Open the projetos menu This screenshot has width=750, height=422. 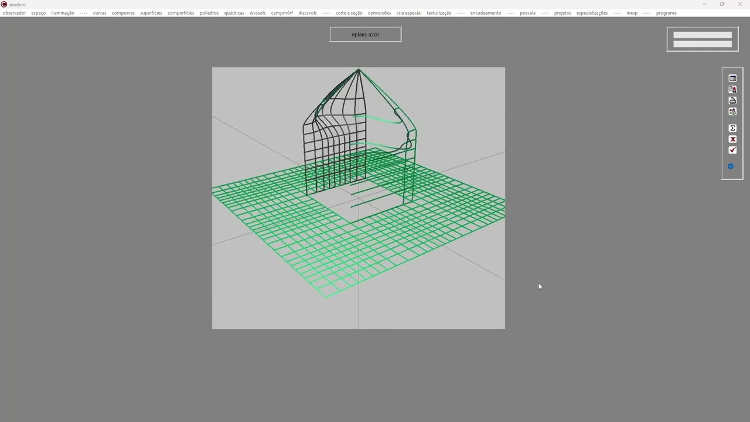[x=562, y=13]
